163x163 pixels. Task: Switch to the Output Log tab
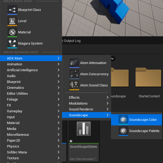click(72, 41)
